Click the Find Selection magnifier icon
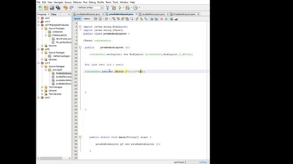 click(114, 19)
